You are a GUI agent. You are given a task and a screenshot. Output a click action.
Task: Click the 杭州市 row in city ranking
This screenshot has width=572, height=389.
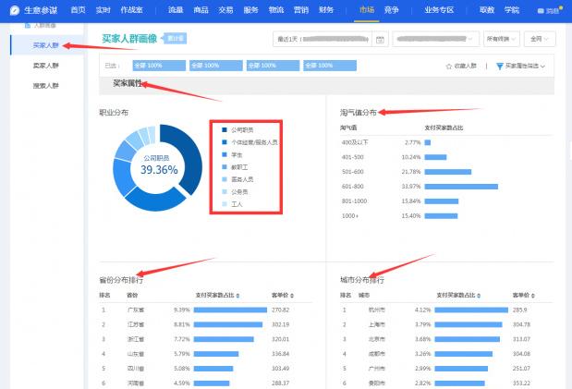click(x=447, y=310)
